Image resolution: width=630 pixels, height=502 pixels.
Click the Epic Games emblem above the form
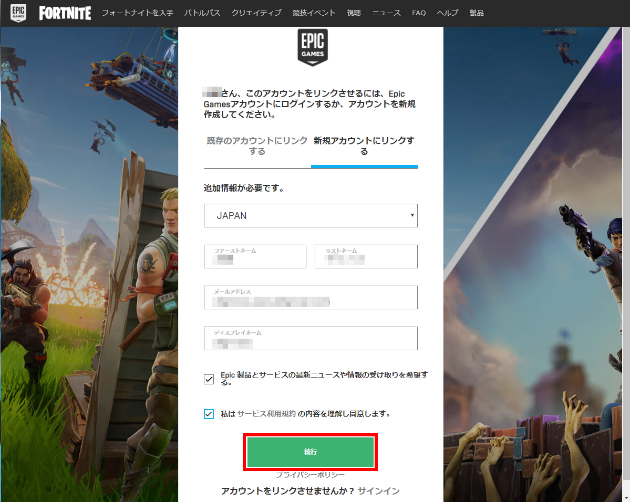coord(313,48)
